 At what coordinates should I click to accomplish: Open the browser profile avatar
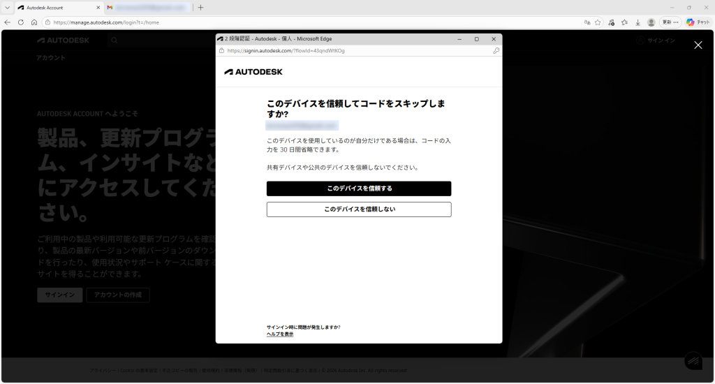651,22
